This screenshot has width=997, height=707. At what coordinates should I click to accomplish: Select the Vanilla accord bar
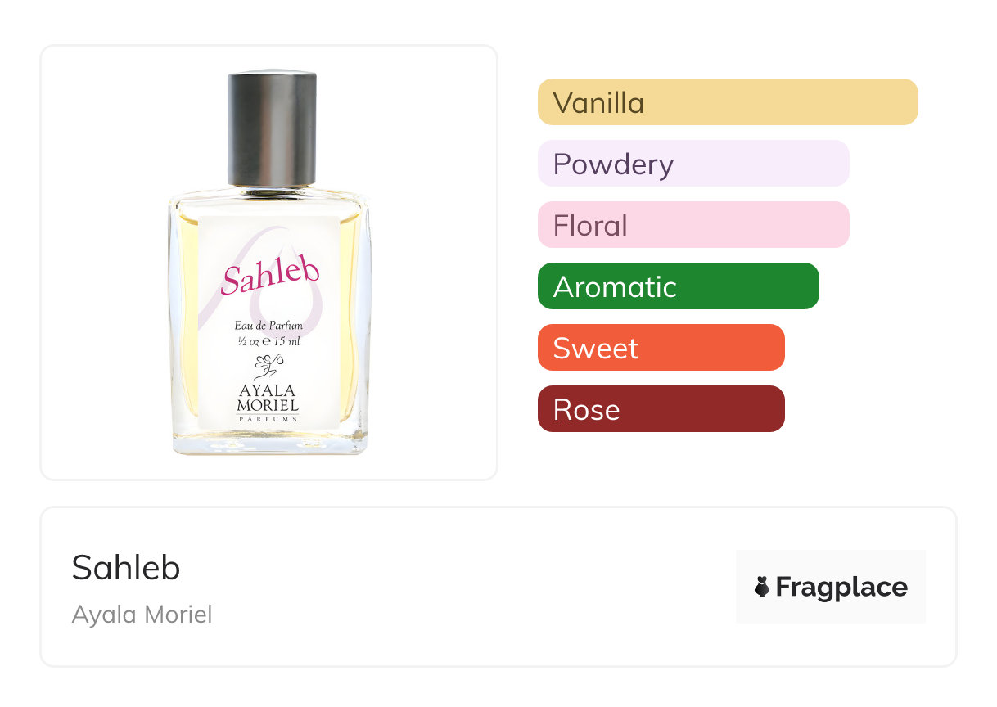[727, 102]
